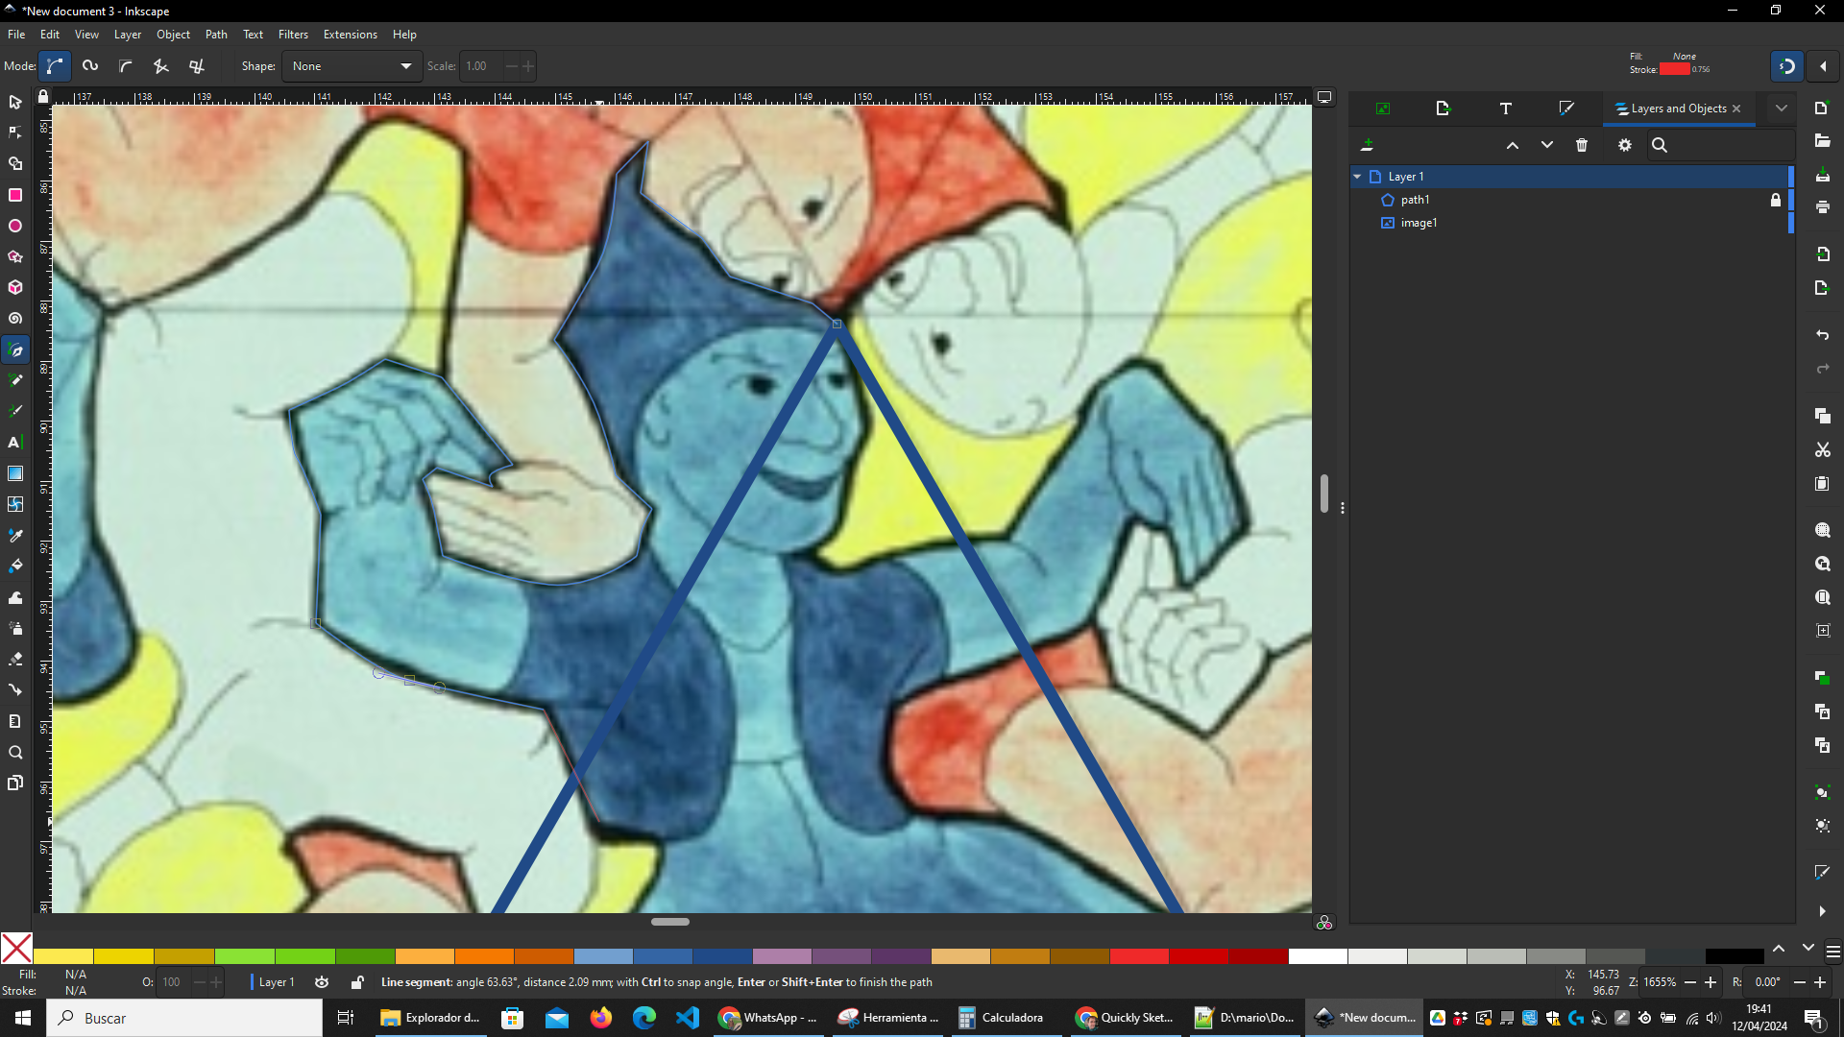The height and width of the screenshot is (1037, 1844).
Task: Select the path1 object row
Action: 1571,200
